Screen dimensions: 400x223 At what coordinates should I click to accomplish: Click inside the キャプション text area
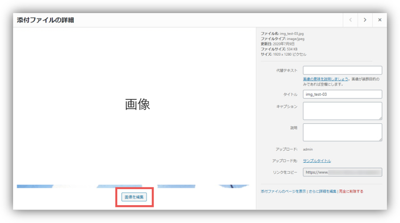click(342, 111)
